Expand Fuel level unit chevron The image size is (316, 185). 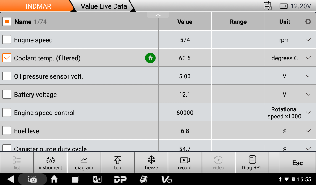pos(308,131)
